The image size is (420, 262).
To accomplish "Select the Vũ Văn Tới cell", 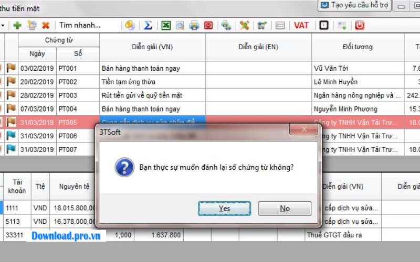I will (358, 68).
